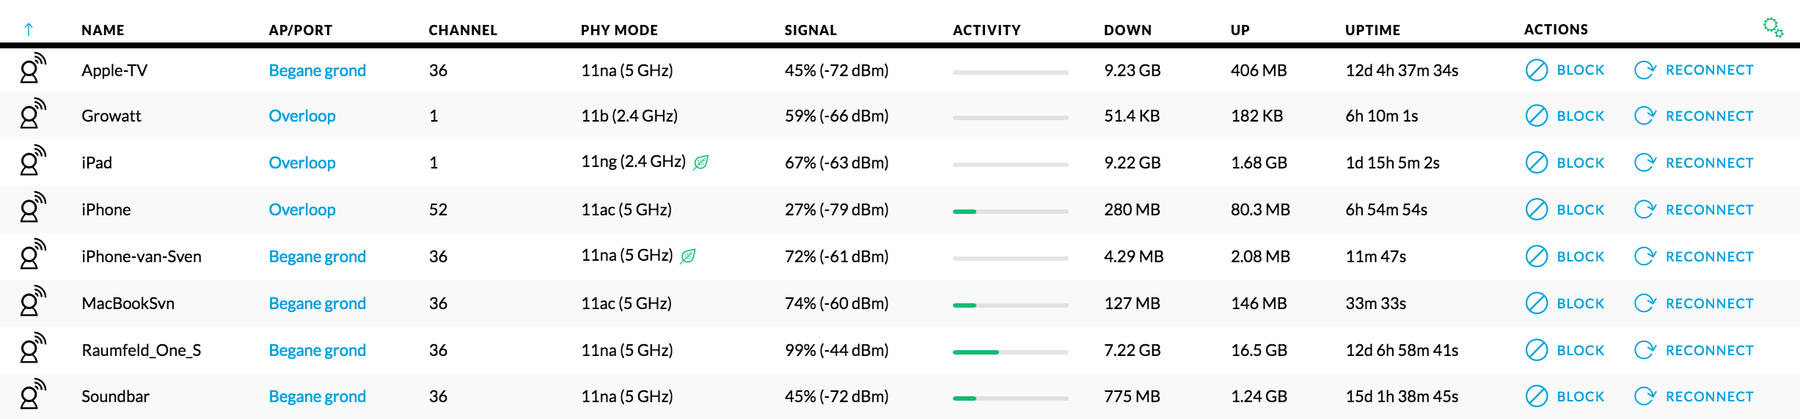Open Begane grond access point for Apple-TV

pos(317,70)
